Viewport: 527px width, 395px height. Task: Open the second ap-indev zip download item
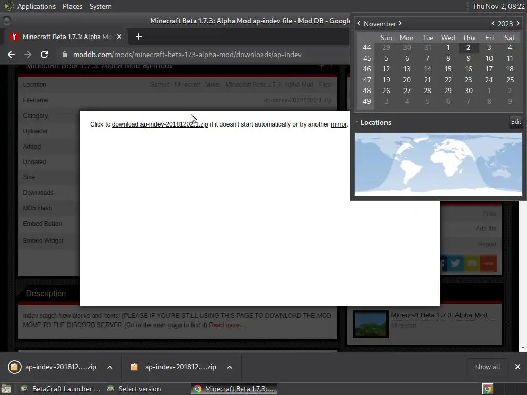click(x=173, y=367)
